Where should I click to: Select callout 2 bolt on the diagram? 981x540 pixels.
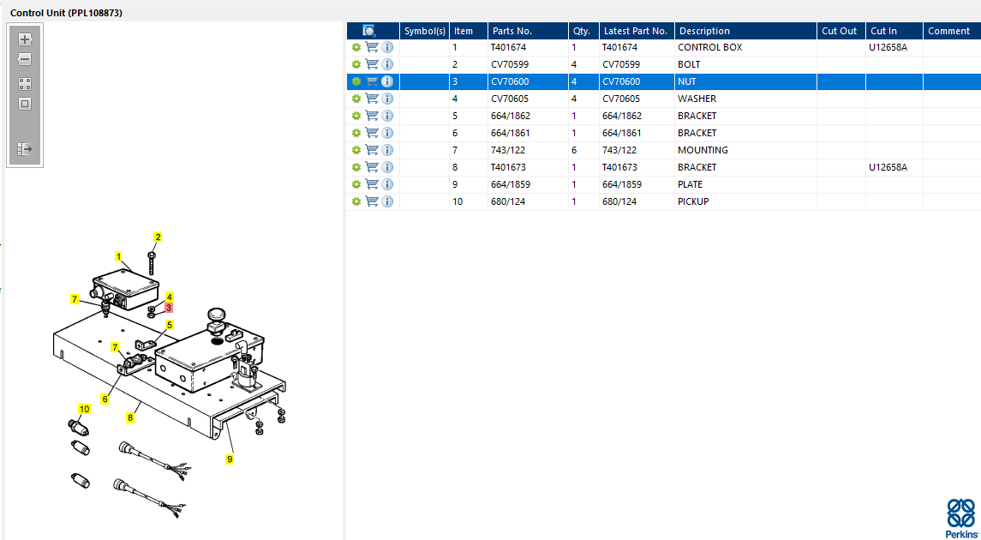[x=159, y=237]
